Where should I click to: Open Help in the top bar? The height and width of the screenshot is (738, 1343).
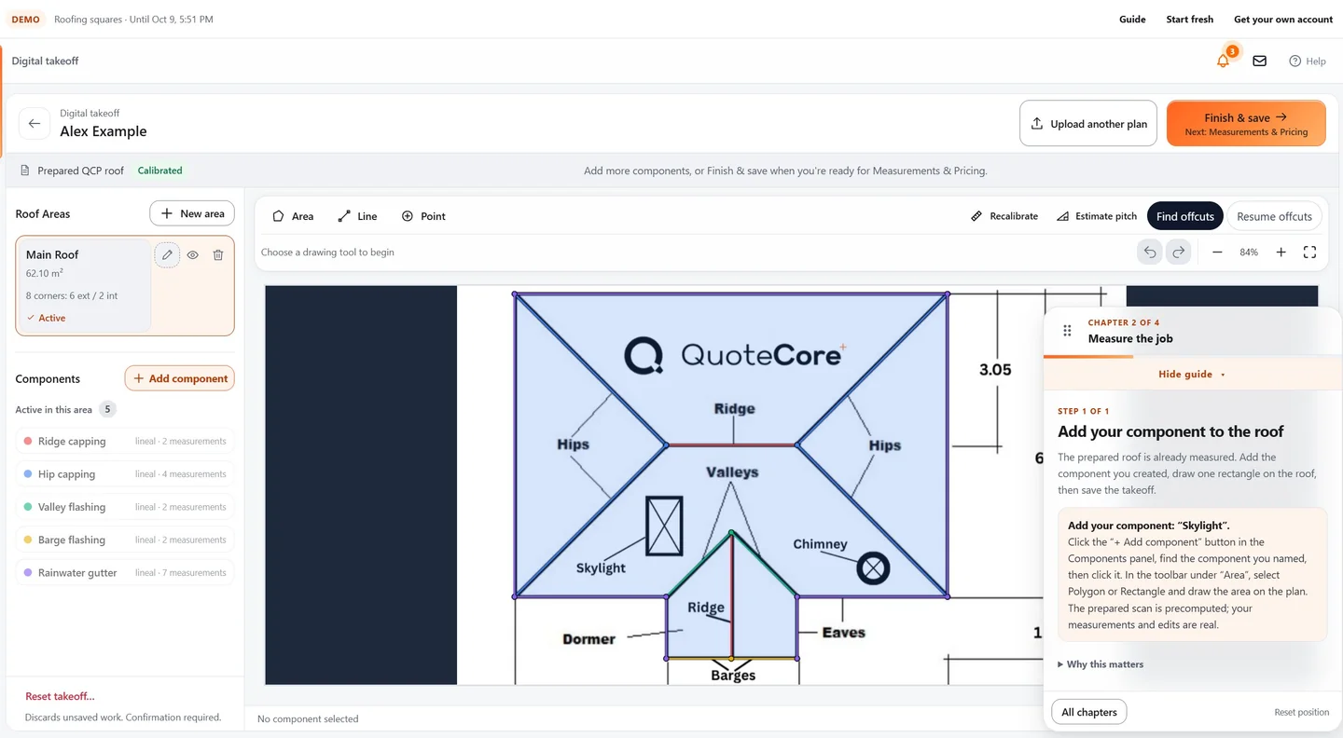1307,61
